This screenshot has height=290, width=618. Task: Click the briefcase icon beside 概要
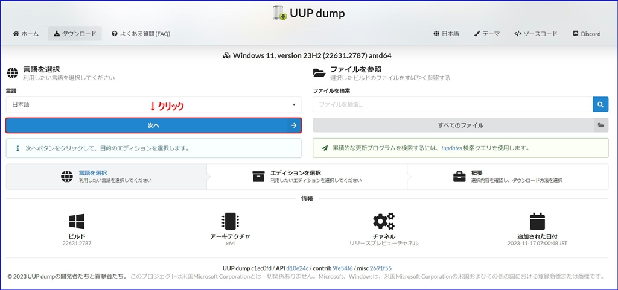click(459, 177)
